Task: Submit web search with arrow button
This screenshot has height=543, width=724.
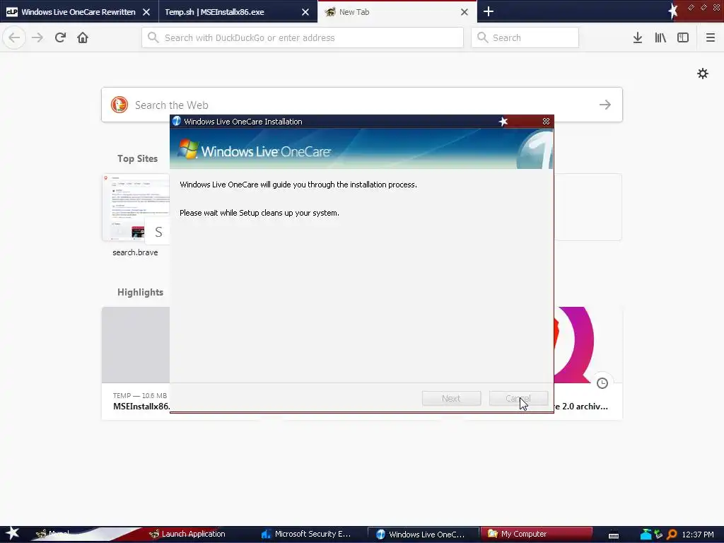Action: tap(605, 105)
